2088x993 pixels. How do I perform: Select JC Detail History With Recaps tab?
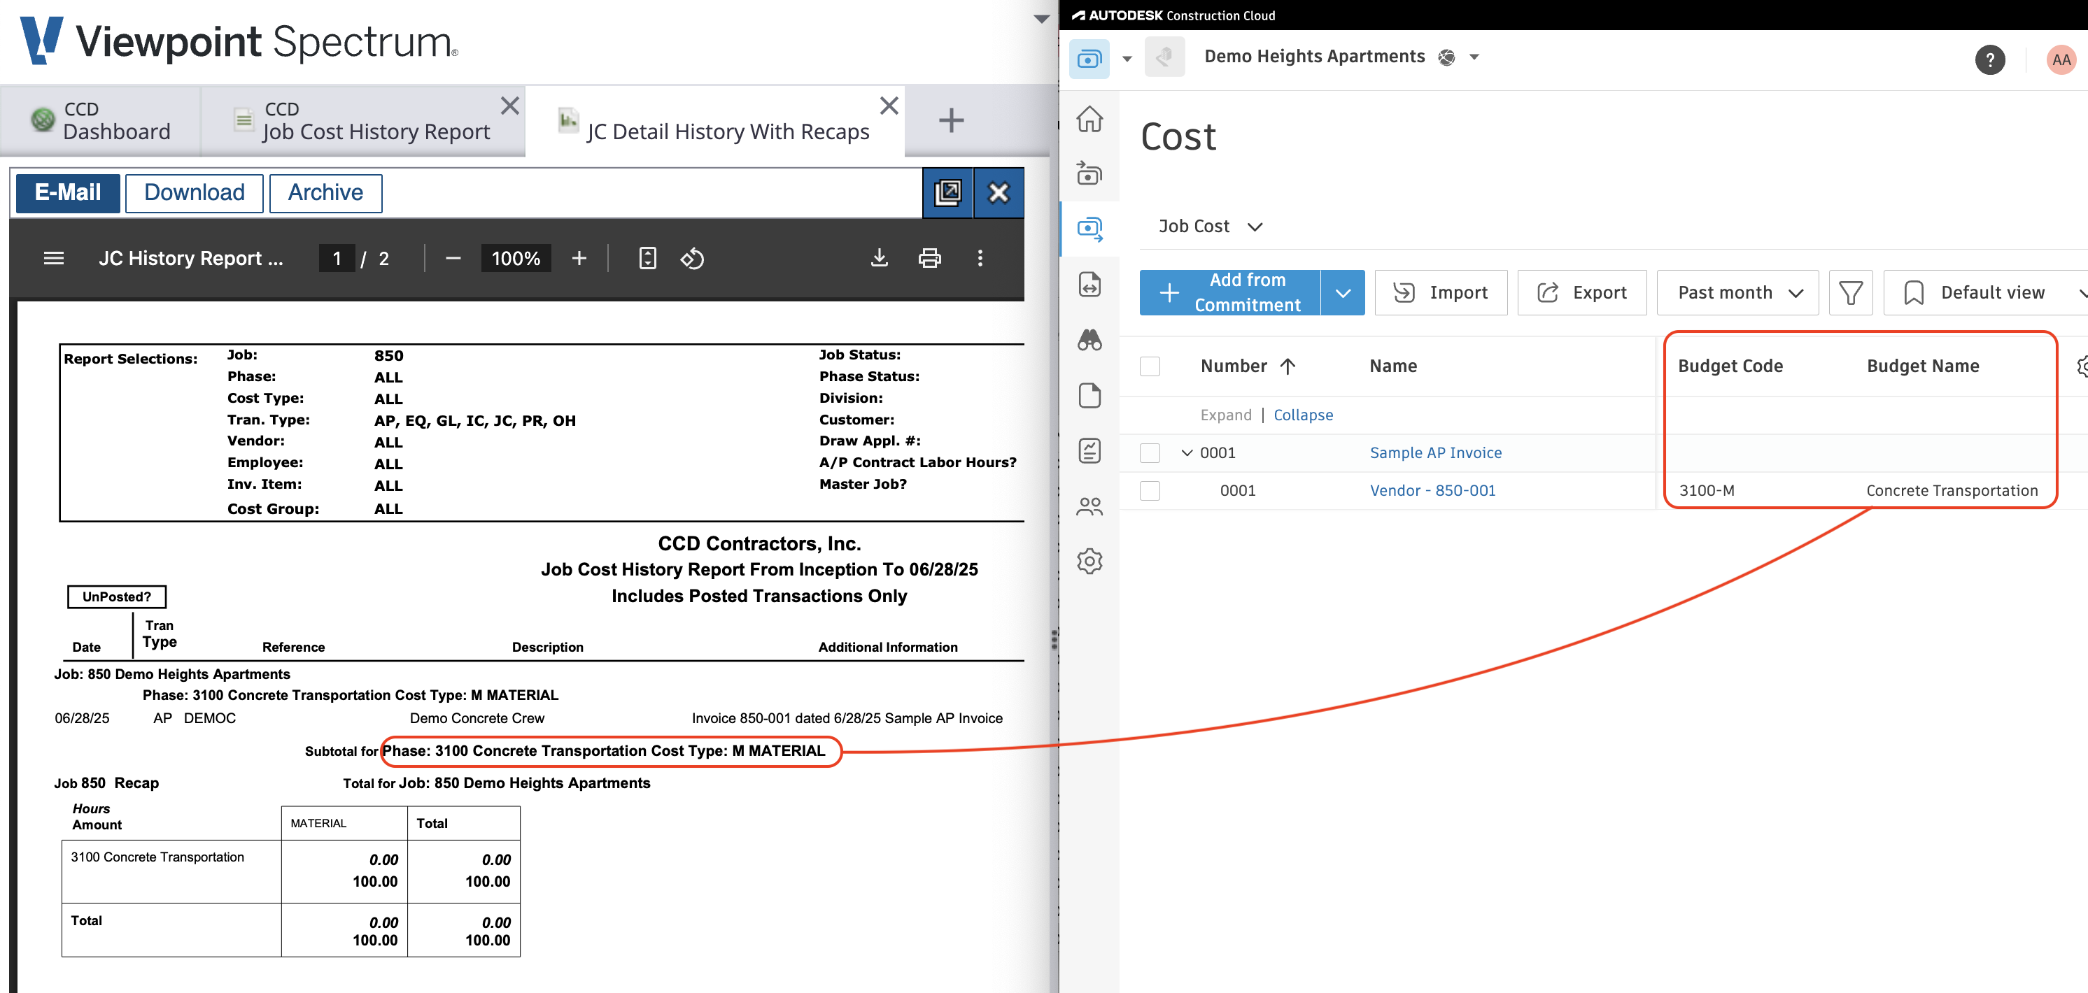[x=714, y=121]
